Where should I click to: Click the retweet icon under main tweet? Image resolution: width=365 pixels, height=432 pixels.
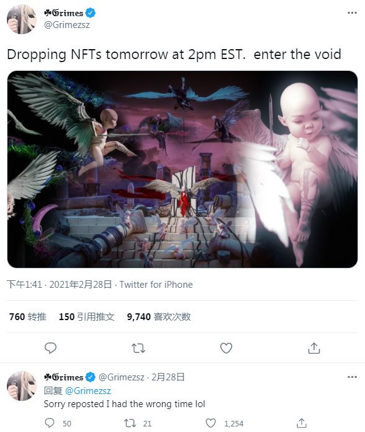pyautogui.click(x=138, y=348)
